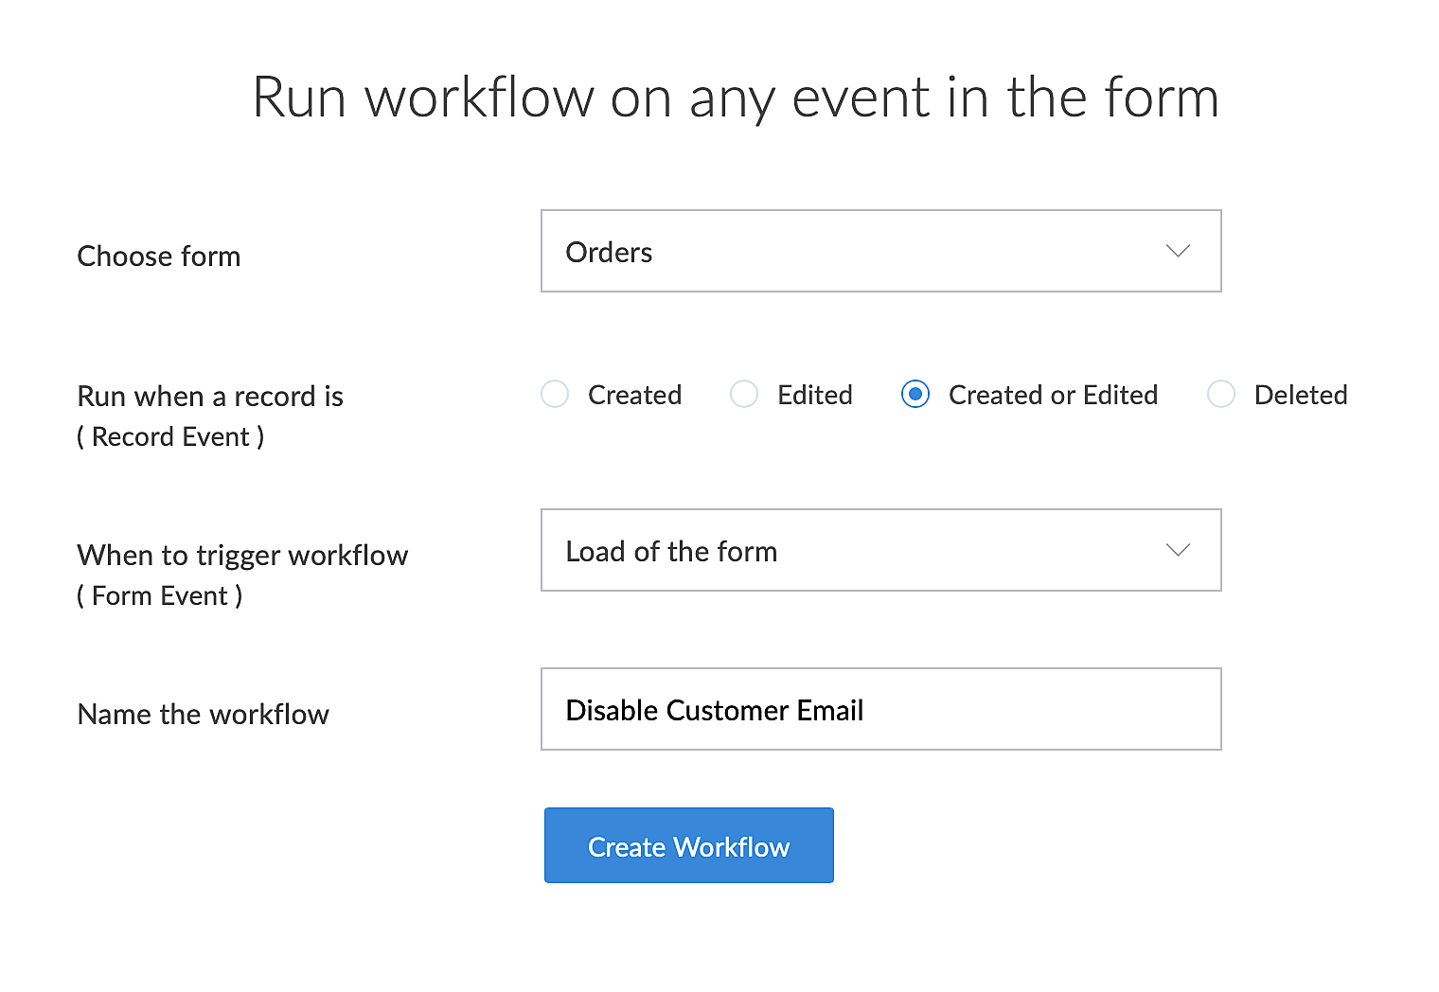The image size is (1439, 992).
Task: Select the Edited radio button
Action: [744, 394]
